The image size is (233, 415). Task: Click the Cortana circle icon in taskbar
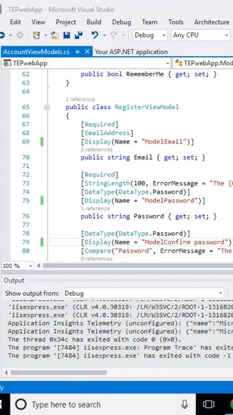point(21,405)
